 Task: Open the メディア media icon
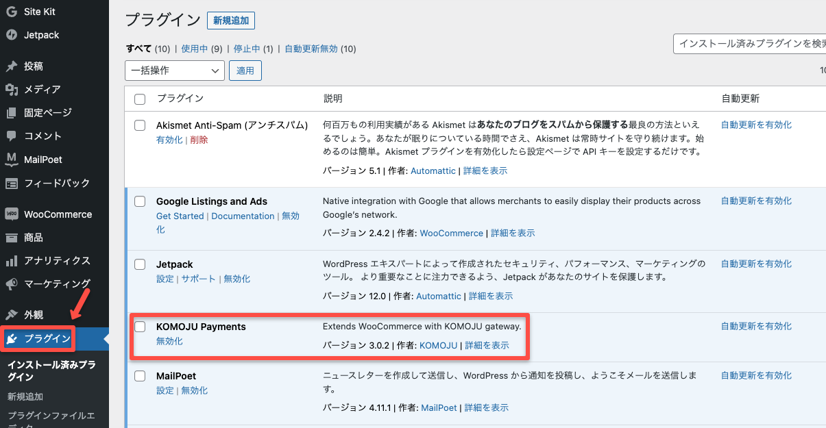(x=12, y=90)
